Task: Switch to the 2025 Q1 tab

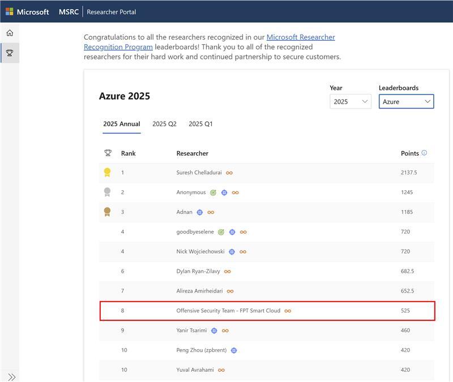Action: pos(200,124)
